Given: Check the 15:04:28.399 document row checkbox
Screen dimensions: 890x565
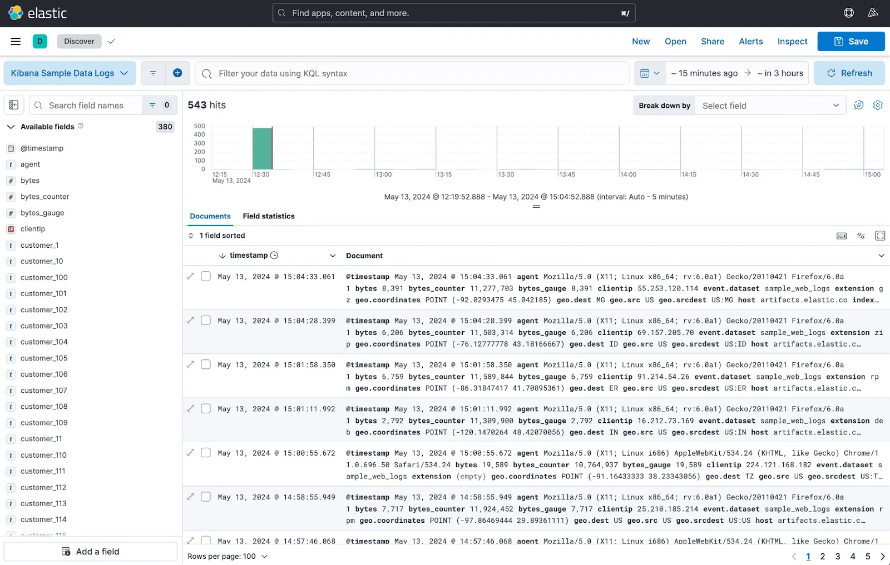Looking at the screenshot, I should 206,321.
